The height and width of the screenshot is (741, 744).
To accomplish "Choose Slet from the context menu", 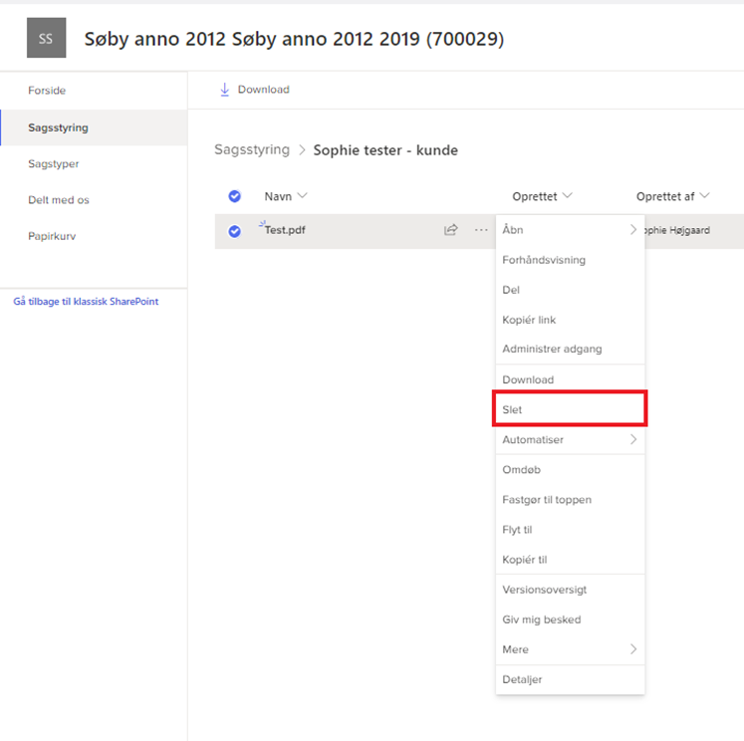I will (x=513, y=409).
